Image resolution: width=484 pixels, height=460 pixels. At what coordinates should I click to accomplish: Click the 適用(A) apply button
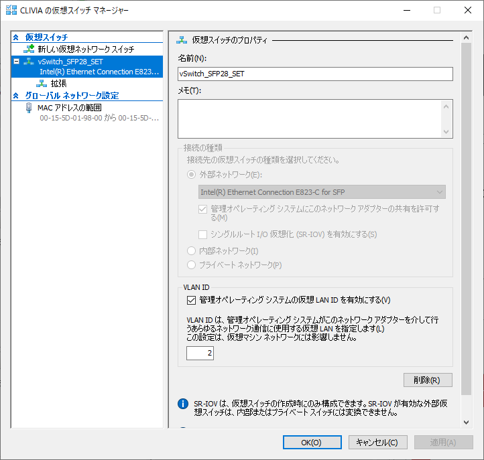pos(444,443)
